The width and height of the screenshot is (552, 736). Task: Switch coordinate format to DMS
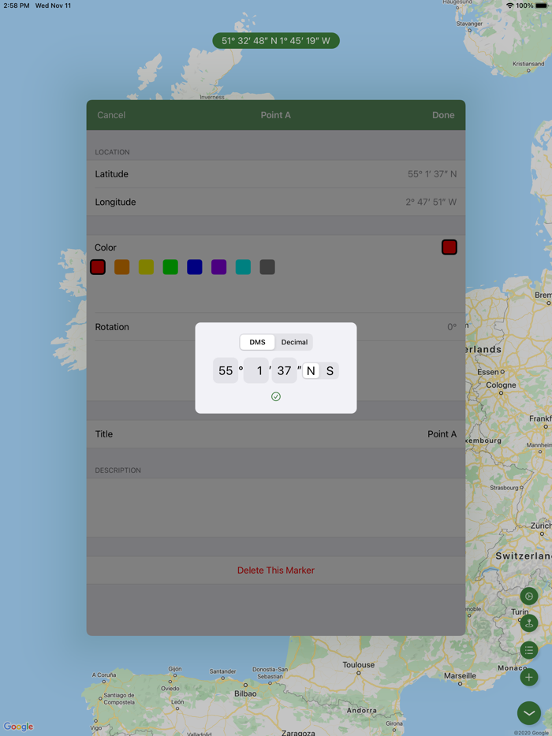(x=257, y=342)
